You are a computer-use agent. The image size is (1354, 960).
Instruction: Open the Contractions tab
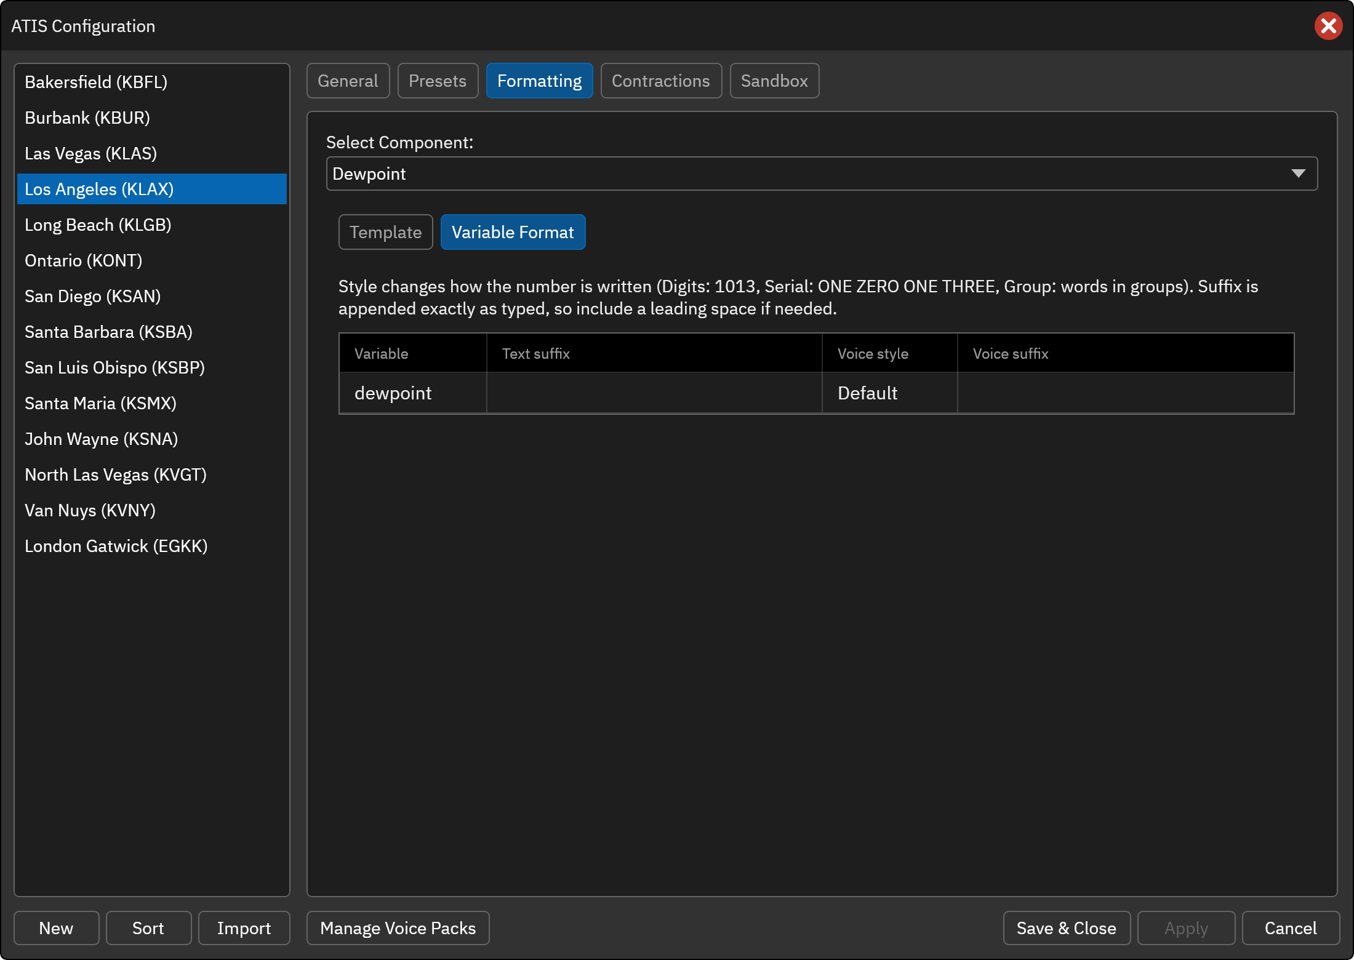click(661, 81)
